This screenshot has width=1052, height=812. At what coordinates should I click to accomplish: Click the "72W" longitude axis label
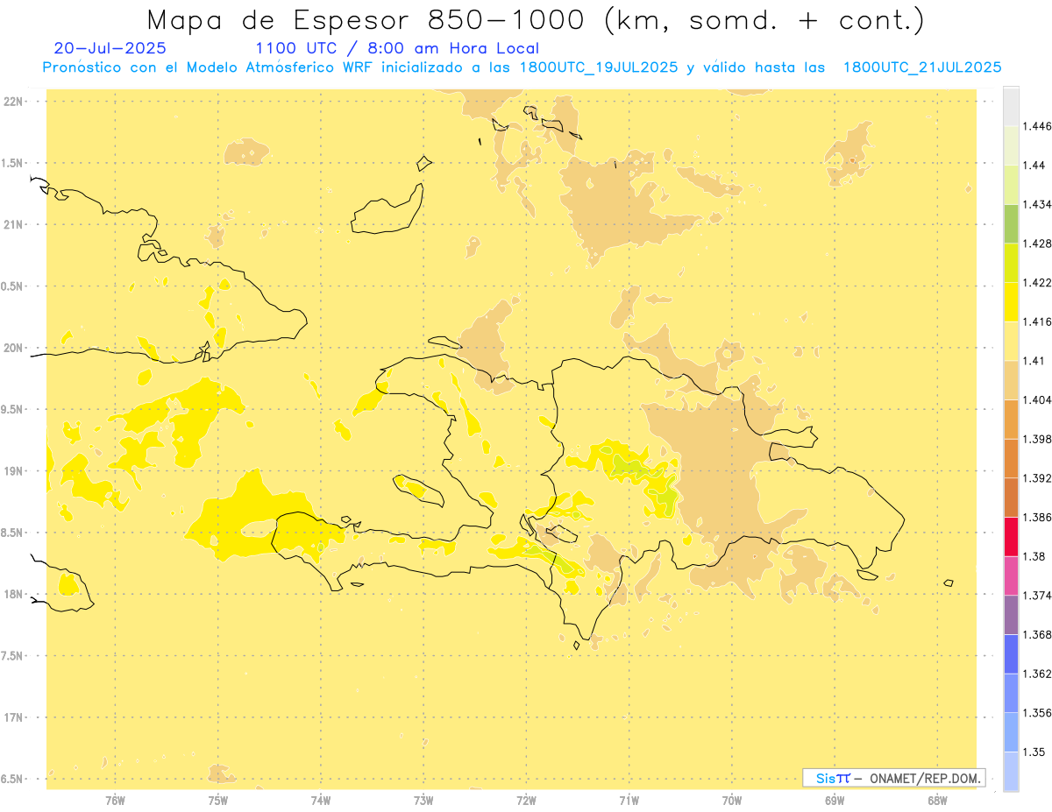click(x=526, y=800)
